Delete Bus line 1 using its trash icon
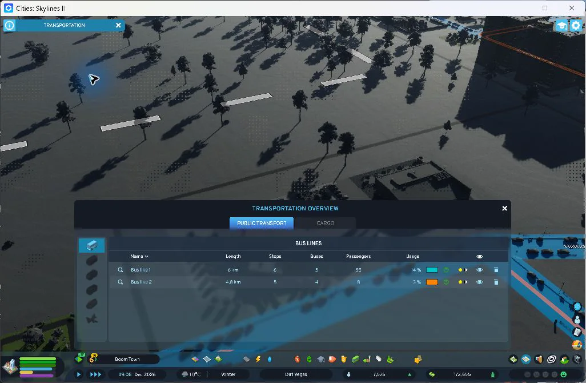The image size is (586, 383). [x=496, y=270]
